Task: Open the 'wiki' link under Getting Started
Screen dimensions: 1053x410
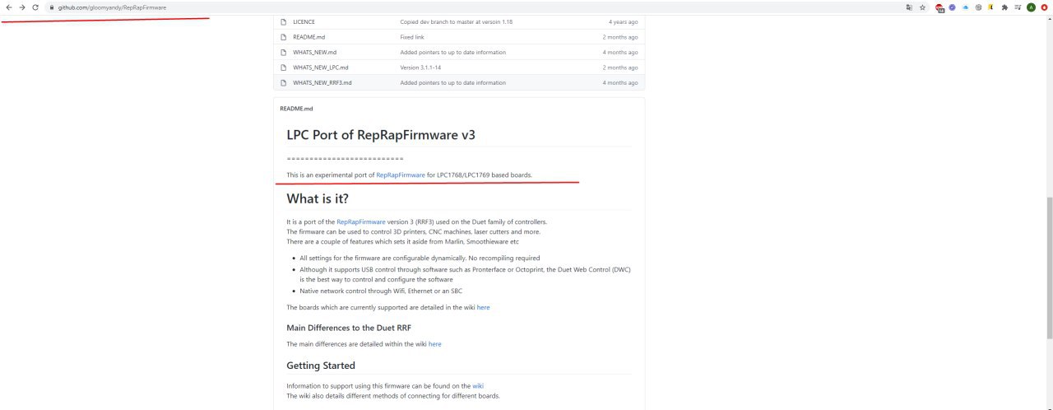Action: point(478,385)
